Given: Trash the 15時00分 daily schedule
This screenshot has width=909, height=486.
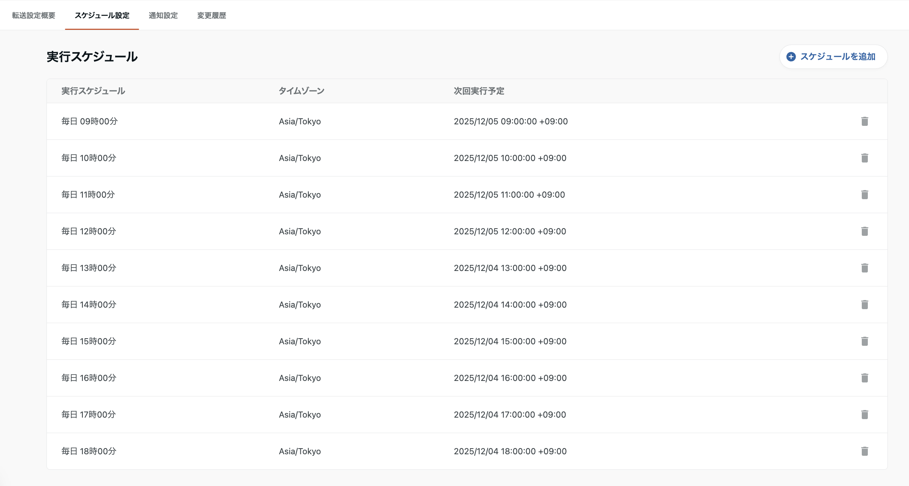Looking at the screenshot, I should point(864,341).
